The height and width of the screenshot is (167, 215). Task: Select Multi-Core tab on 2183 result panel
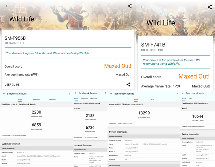(94, 99)
